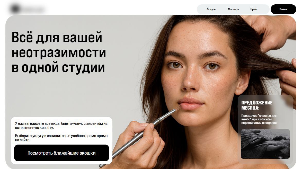Click the blurred studio logo icon
The height and width of the screenshot is (169, 302).
(15, 9)
